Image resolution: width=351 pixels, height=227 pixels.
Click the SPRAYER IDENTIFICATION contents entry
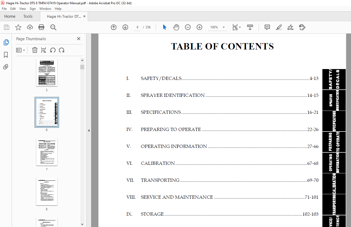pyautogui.click(x=222, y=95)
